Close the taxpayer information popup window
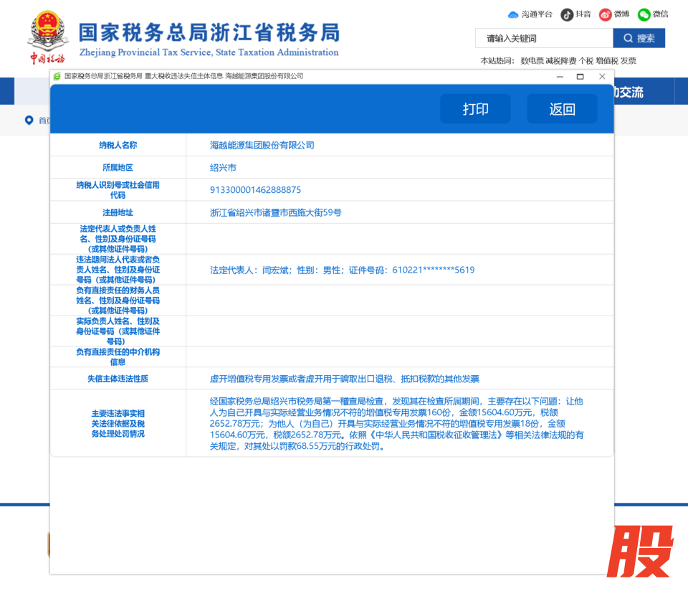Screen dimensions: 688x591 602,76
